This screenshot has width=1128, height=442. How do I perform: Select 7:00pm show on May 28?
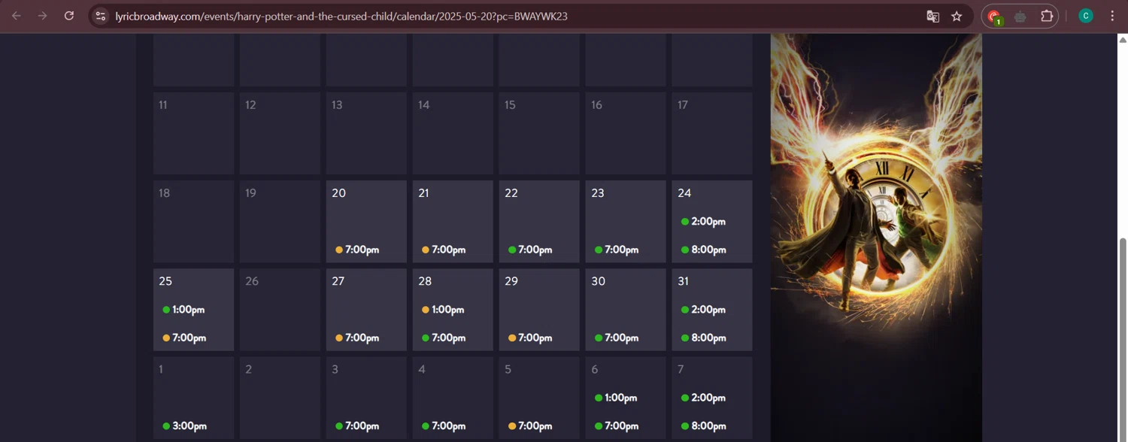(444, 338)
